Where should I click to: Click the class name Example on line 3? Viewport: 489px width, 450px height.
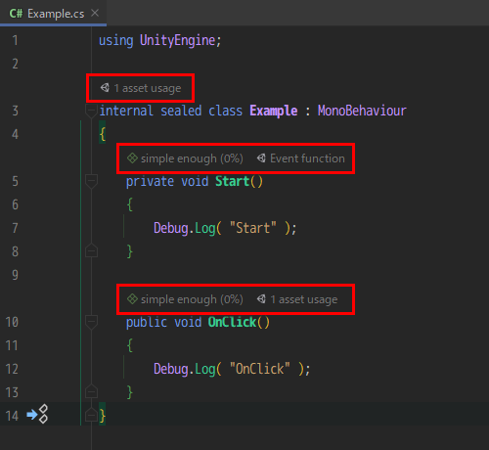point(274,111)
